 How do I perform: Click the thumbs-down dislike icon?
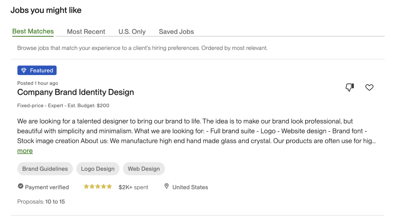[x=350, y=87]
